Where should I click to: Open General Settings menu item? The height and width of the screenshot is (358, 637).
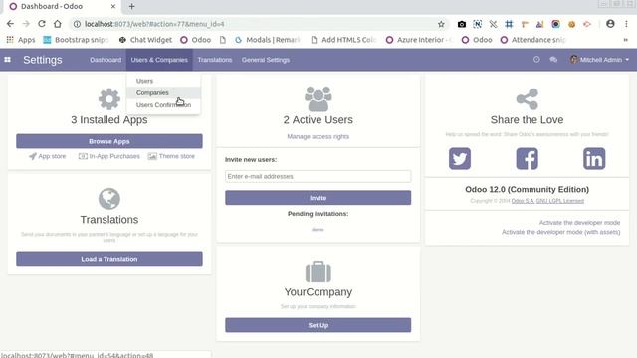click(266, 60)
